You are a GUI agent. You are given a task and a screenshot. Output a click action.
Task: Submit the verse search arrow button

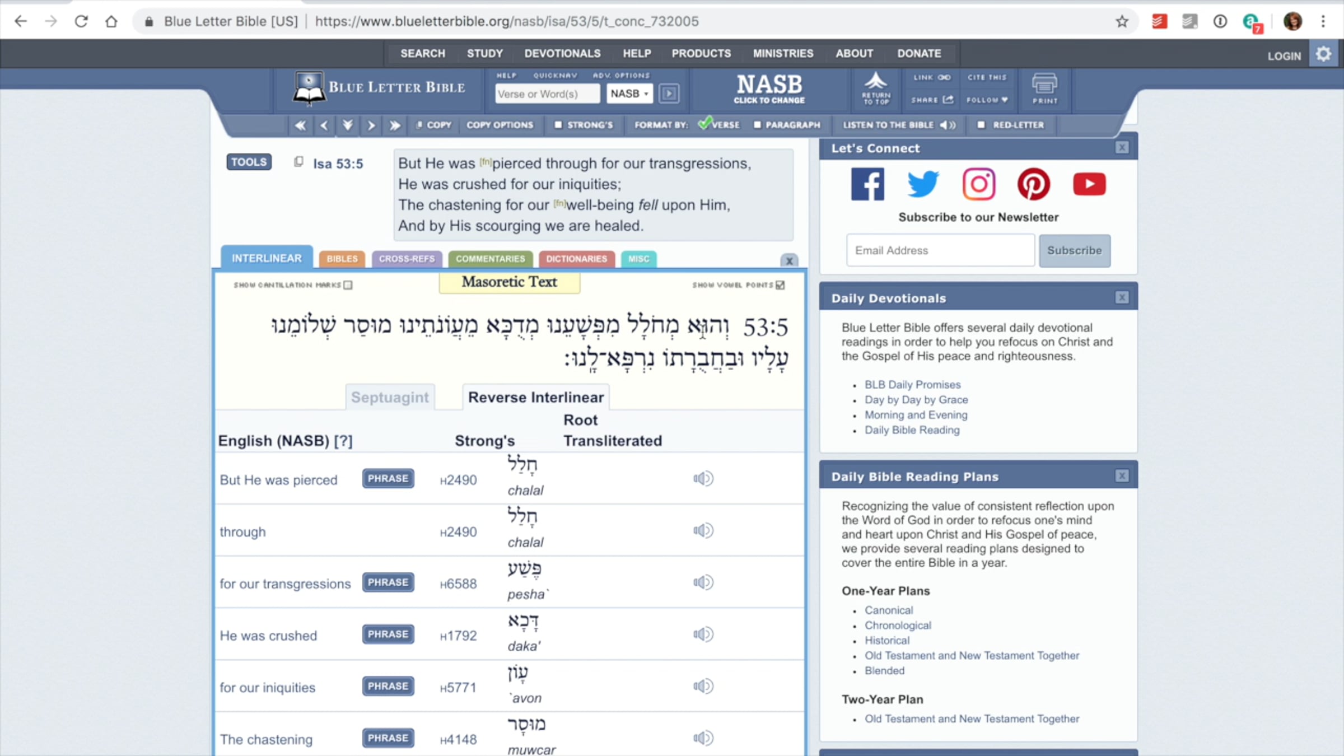point(669,94)
